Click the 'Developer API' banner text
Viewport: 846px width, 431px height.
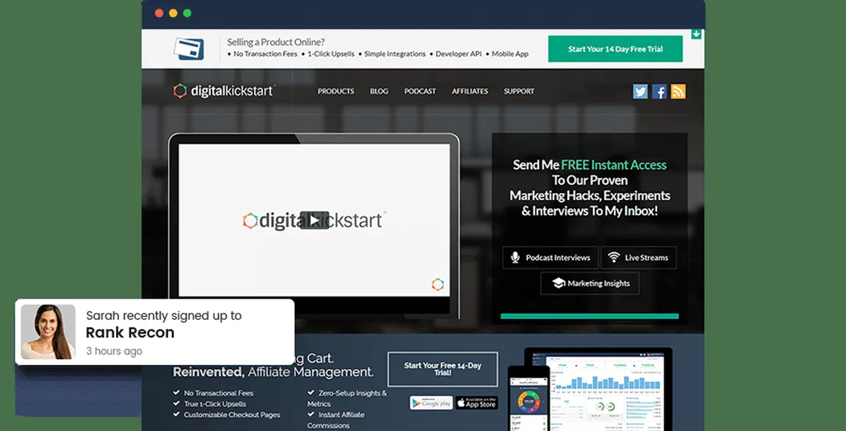(459, 54)
